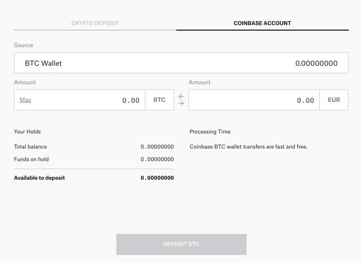
Task: Click the Your Holds heading
Action: 28,131
